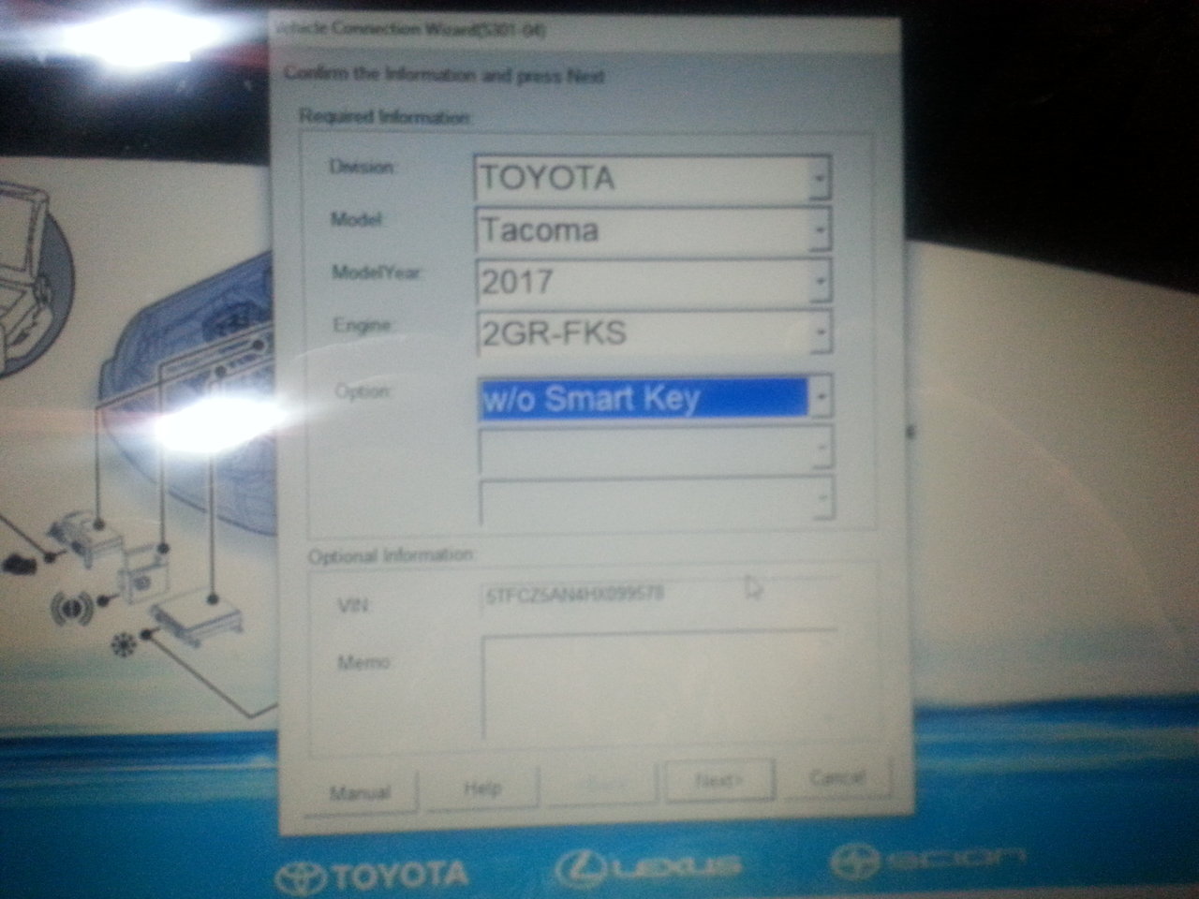Click the Scion logo at bottom
The height and width of the screenshot is (899, 1199).
point(927,860)
